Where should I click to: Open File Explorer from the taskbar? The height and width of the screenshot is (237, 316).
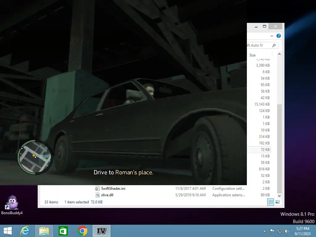[44, 231]
